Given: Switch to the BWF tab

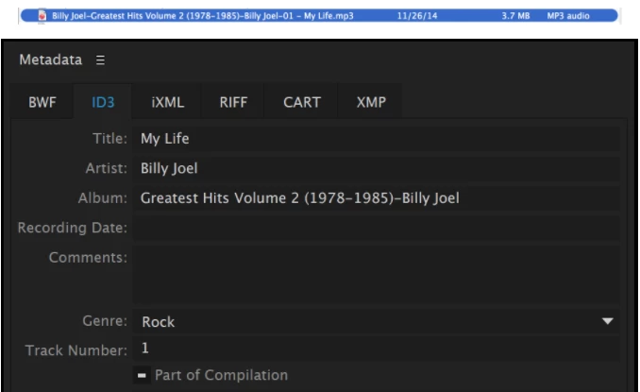Looking at the screenshot, I should pyautogui.click(x=42, y=102).
